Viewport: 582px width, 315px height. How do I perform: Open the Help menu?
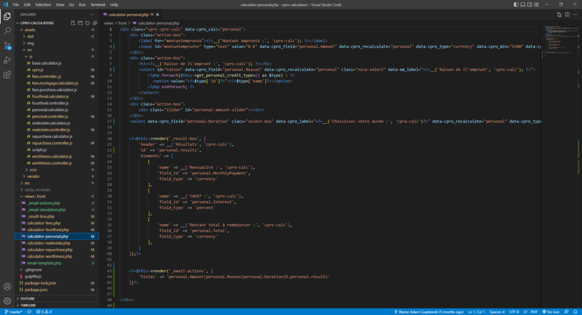pyautogui.click(x=114, y=5)
